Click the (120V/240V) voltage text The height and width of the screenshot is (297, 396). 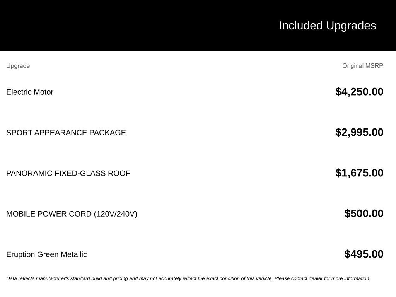point(115,214)
